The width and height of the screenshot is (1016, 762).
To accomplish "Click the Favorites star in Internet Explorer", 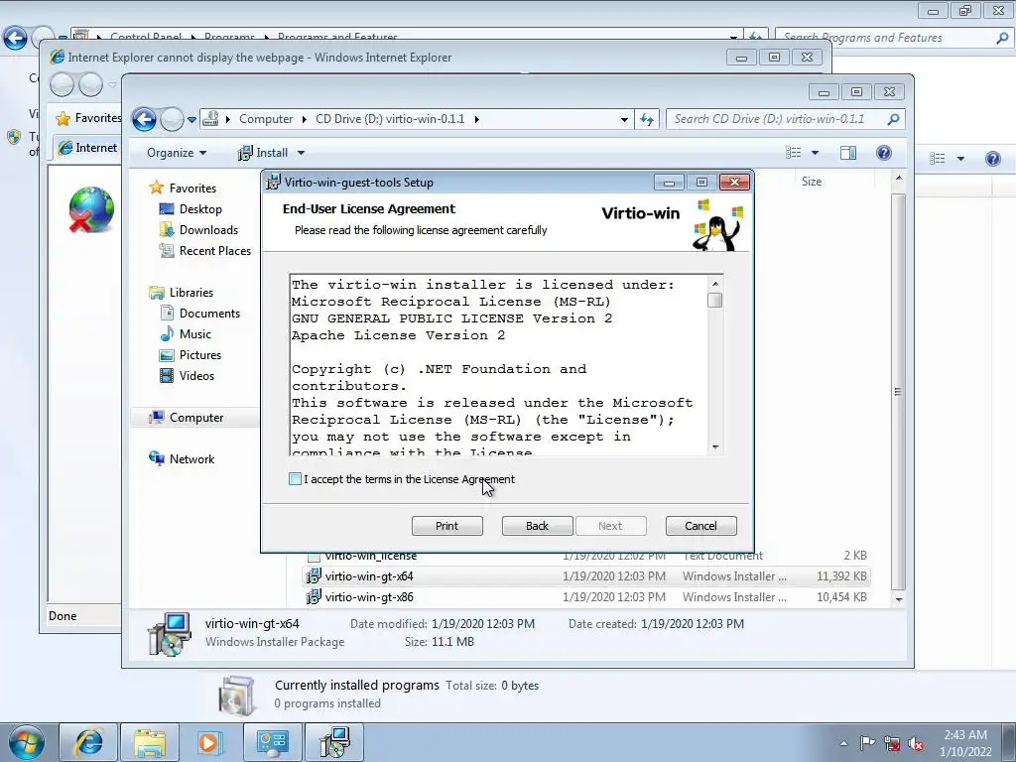I will point(63,118).
